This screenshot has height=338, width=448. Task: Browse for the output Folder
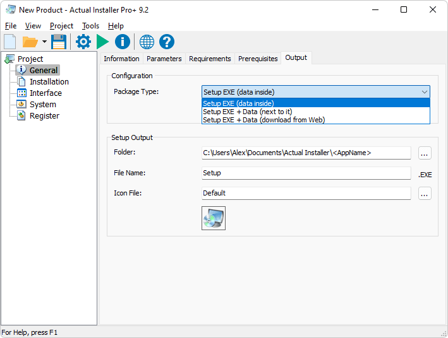(425, 153)
